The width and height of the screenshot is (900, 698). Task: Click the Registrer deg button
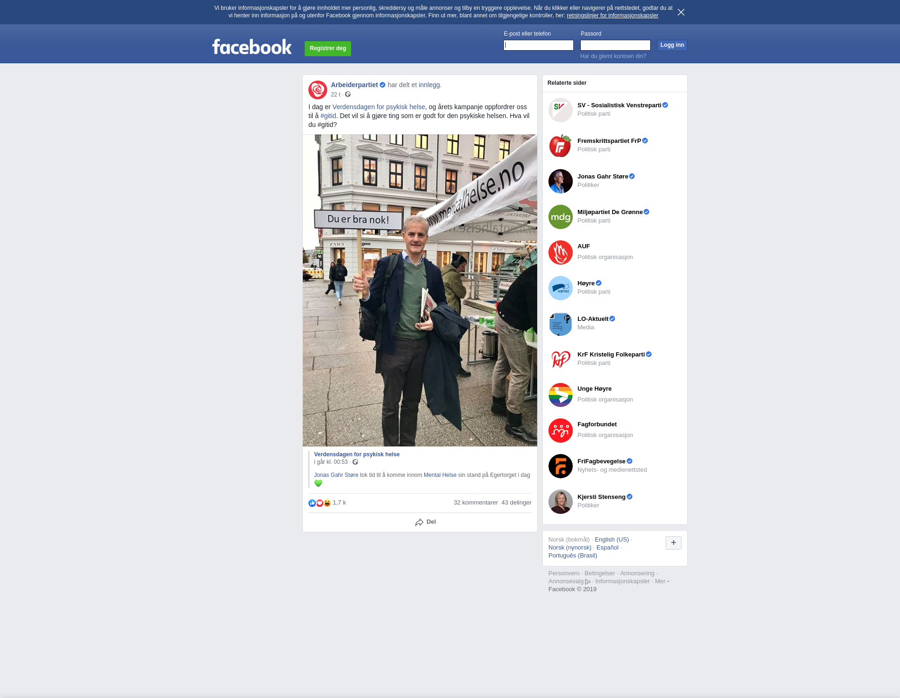[x=328, y=48]
